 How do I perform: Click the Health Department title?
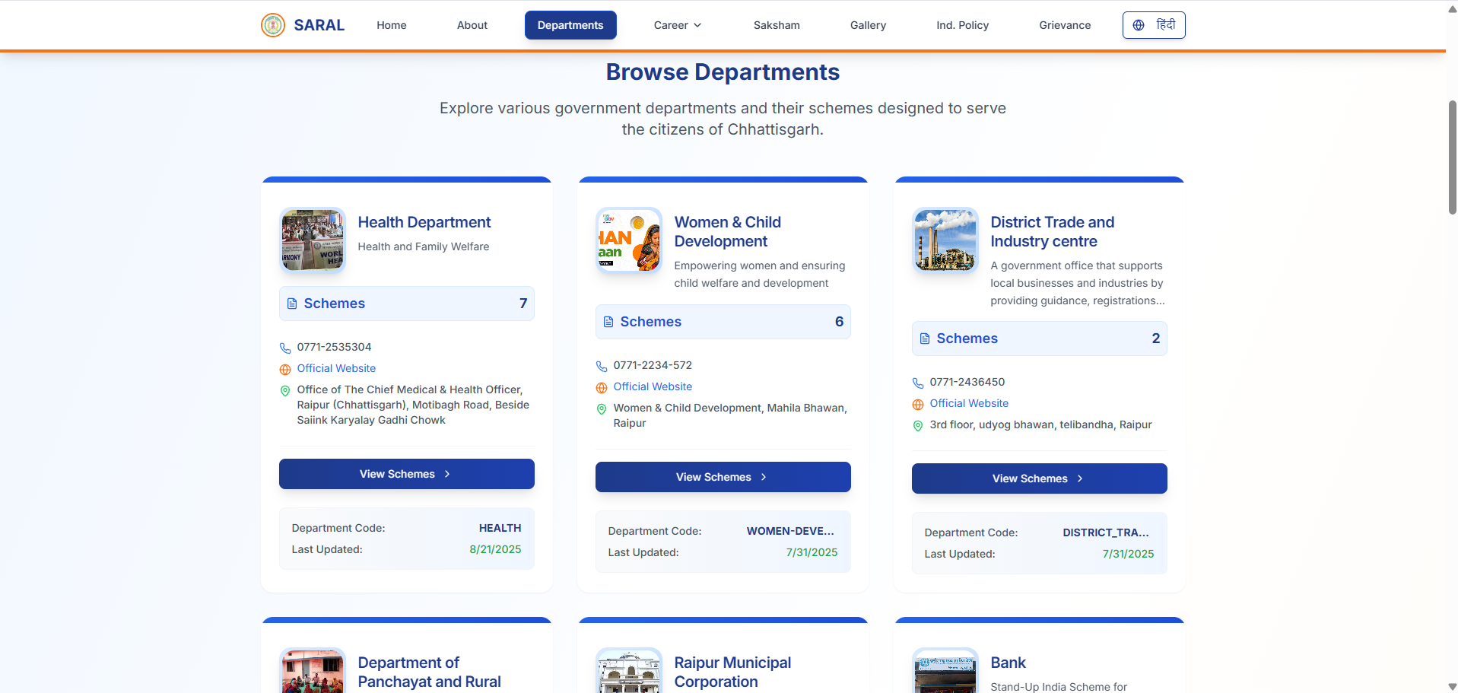[x=424, y=222]
